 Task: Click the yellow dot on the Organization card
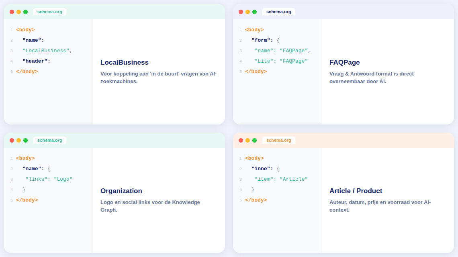point(19,141)
